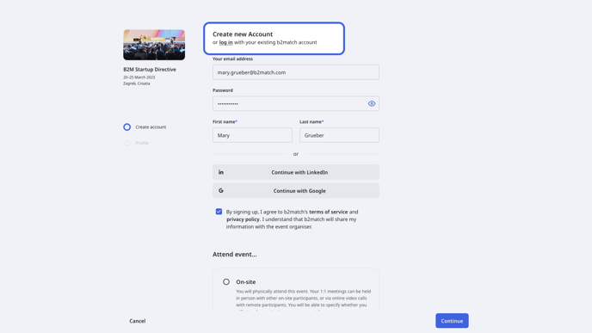Click the Create new Account heading
This screenshot has width=592, height=333.
click(x=243, y=34)
